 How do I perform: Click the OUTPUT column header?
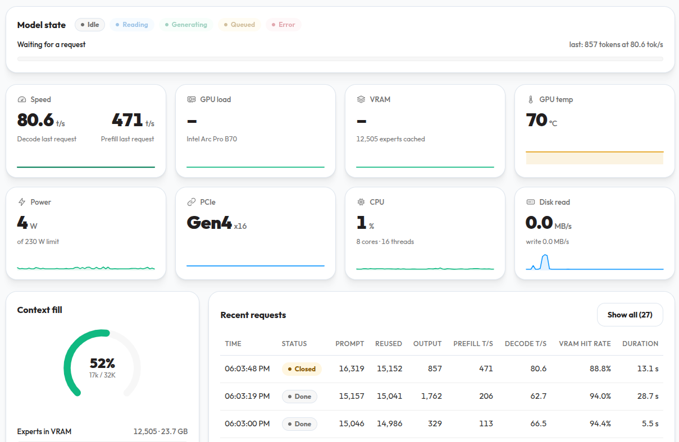(427, 344)
